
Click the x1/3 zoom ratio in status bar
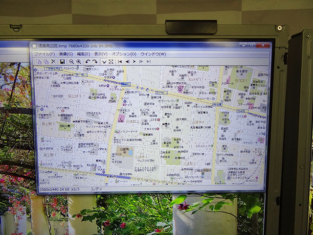coord(76,189)
